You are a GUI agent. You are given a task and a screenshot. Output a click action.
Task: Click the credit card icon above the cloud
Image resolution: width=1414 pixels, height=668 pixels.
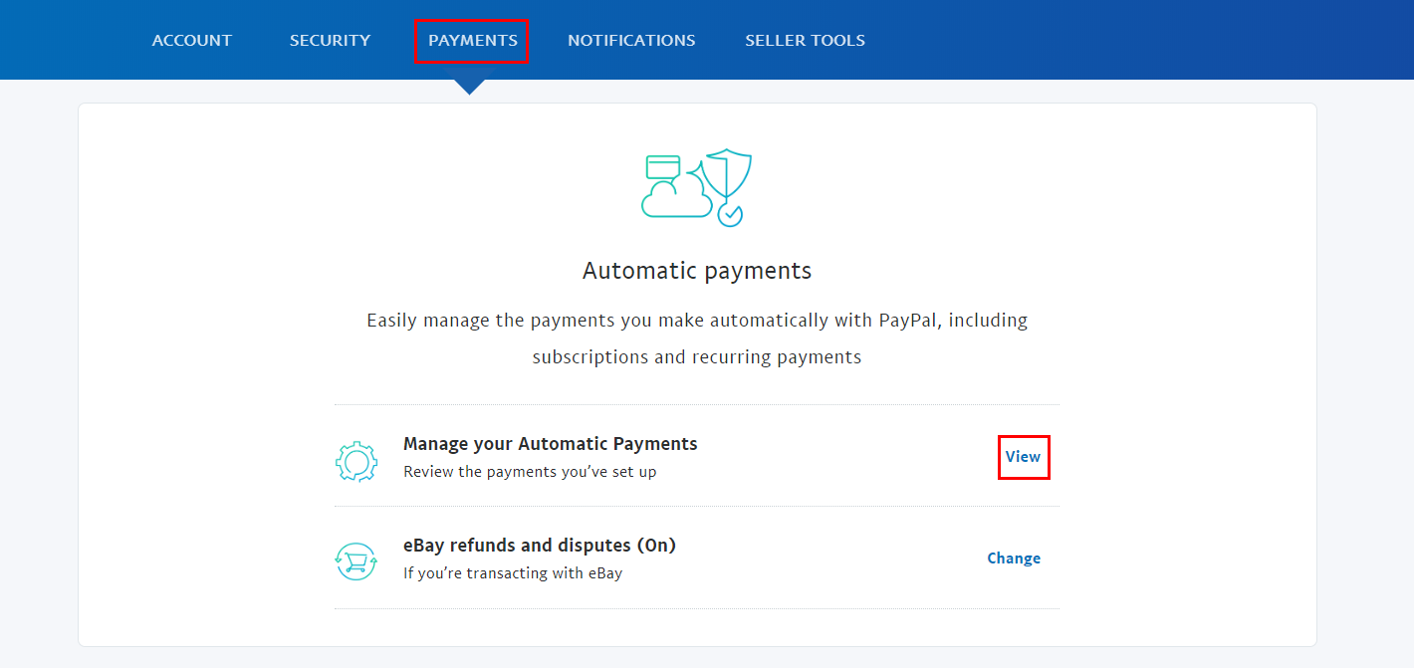point(663,166)
